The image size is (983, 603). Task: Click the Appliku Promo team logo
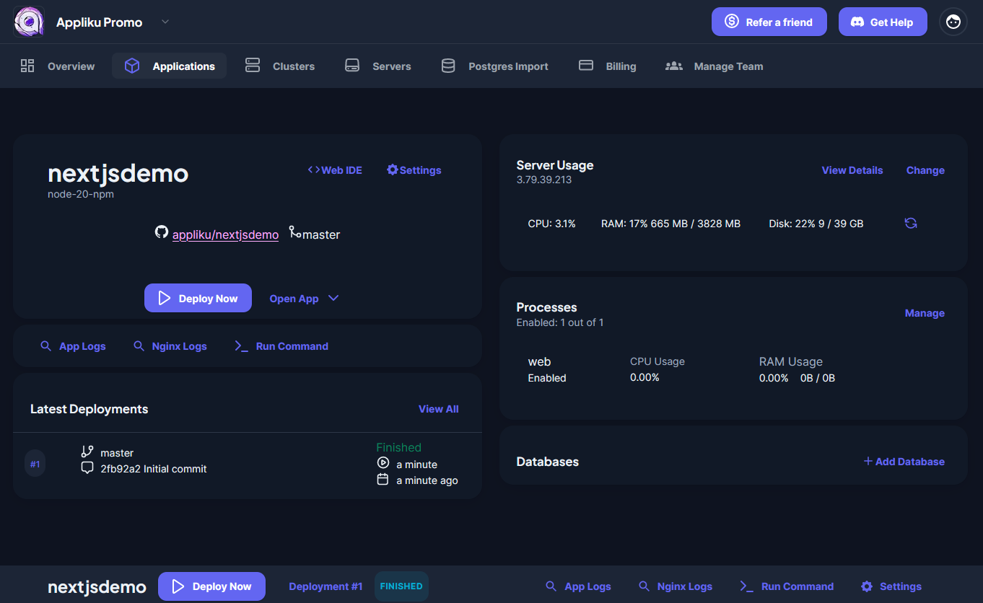click(29, 22)
